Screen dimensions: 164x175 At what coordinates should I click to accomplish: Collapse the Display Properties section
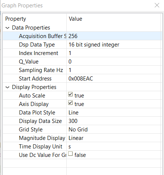click(7, 87)
